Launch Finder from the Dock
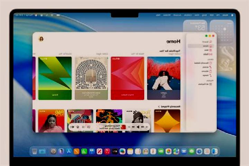Screen dimensions: 249x166 coord(214,151)
